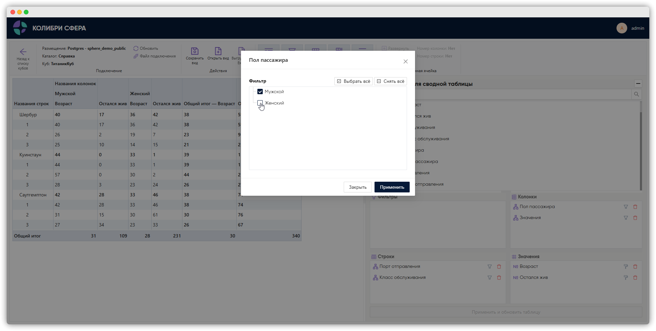Click the Названия колонок header cell
Viewport: 656px width, 331px height.
point(75,84)
